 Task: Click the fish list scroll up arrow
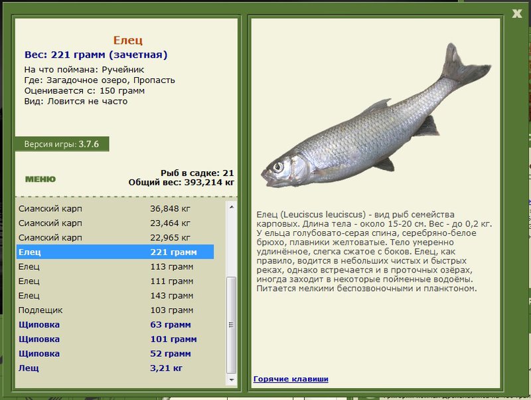tap(232, 207)
